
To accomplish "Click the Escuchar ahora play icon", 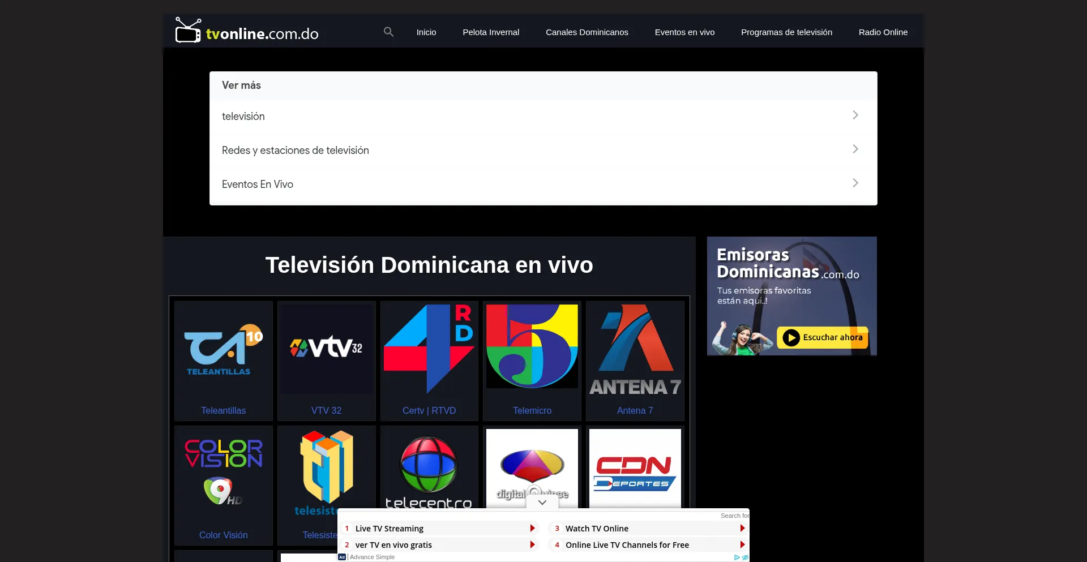I will (791, 338).
